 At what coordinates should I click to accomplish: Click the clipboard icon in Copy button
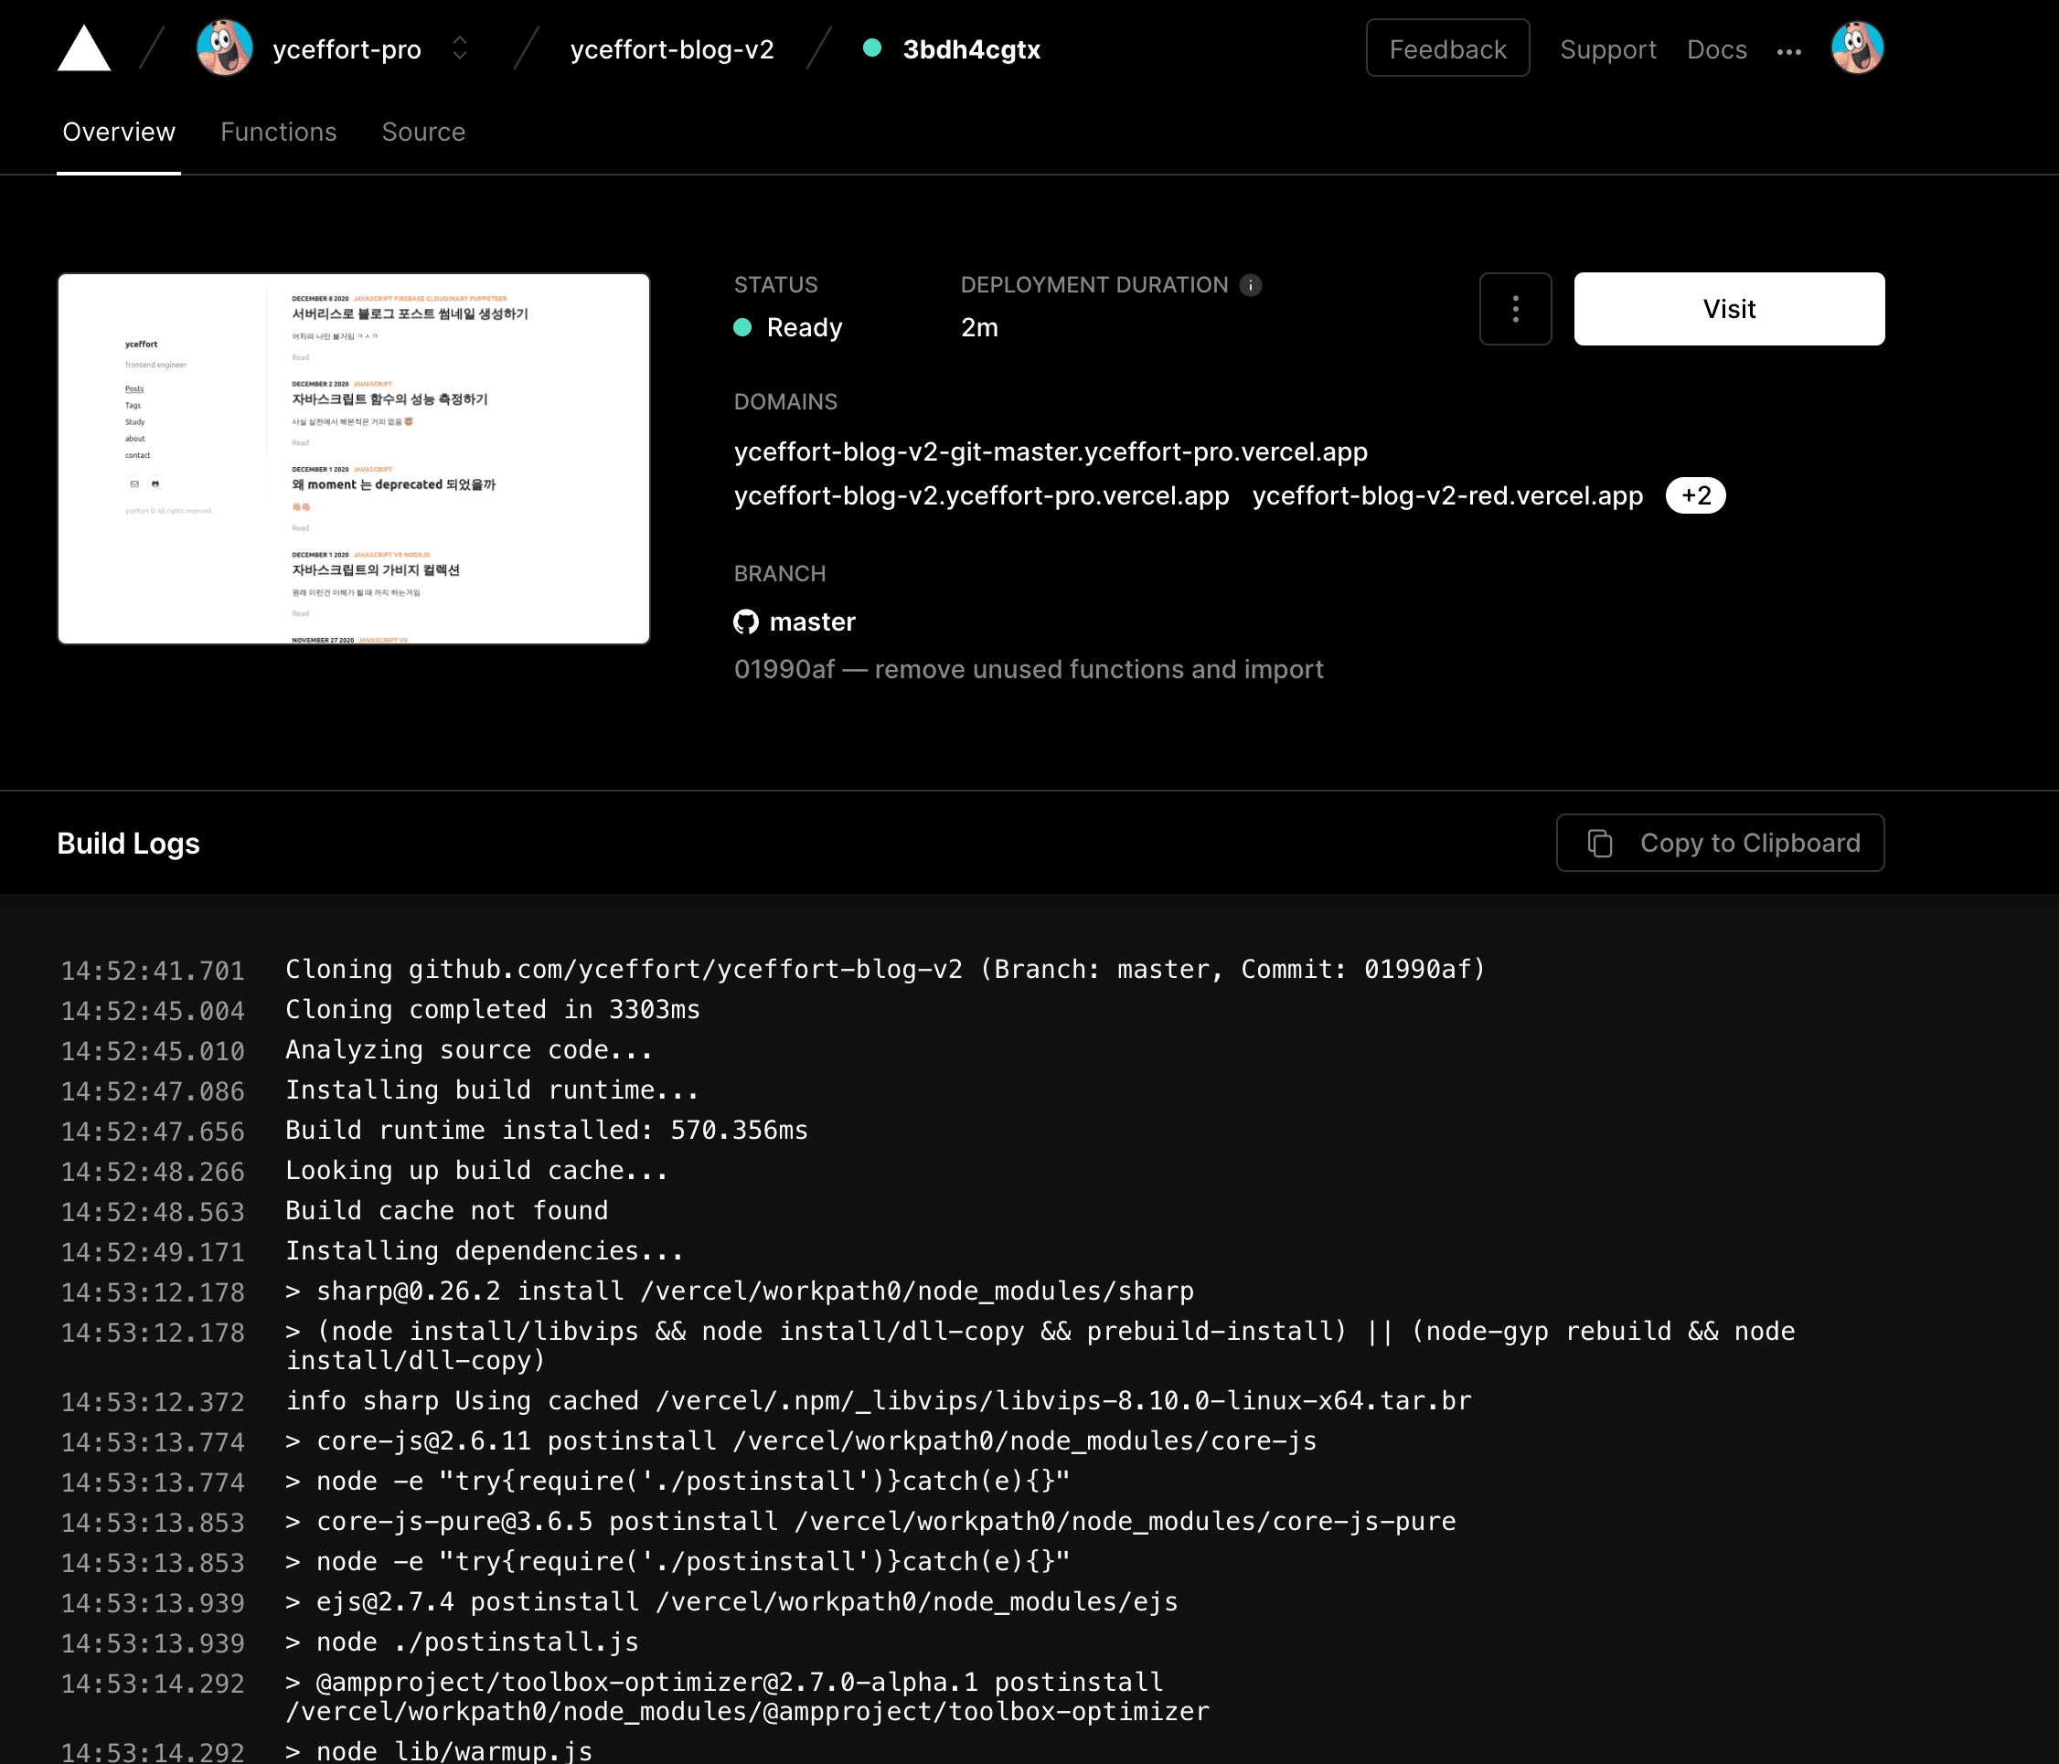click(x=1599, y=844)
